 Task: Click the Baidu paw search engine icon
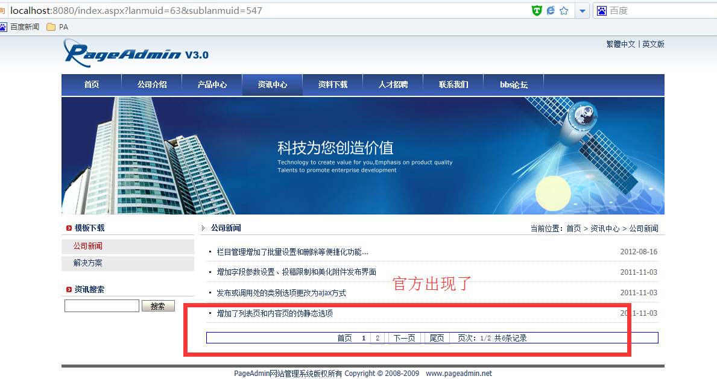pyautogui.click(x=601, y=10)
